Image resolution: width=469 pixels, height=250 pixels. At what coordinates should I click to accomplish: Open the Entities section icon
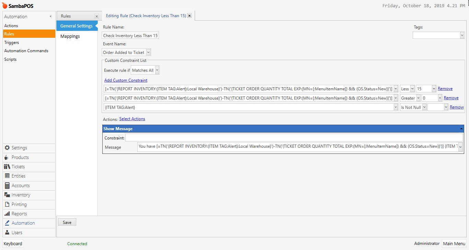(x=7, y=176)
